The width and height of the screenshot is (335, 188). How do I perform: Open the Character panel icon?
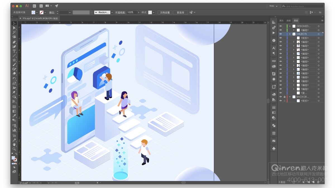pos(274,48)
